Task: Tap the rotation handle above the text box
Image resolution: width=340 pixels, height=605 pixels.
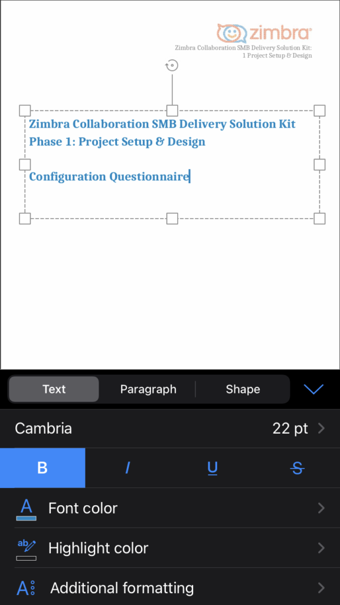Action: 171,65
